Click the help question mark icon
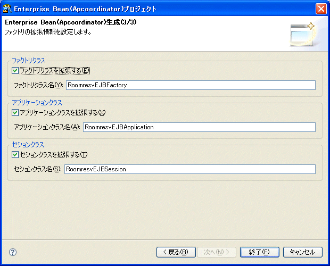This screenshot has width=330, height=266. (x=13, y=252)
